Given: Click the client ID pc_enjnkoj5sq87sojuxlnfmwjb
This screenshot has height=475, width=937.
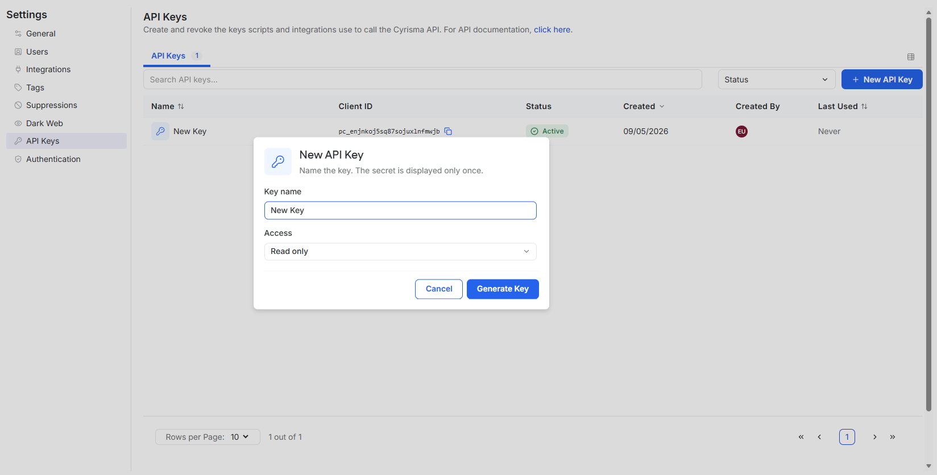Looking at the screenshot, I should (x=389, y=131).
